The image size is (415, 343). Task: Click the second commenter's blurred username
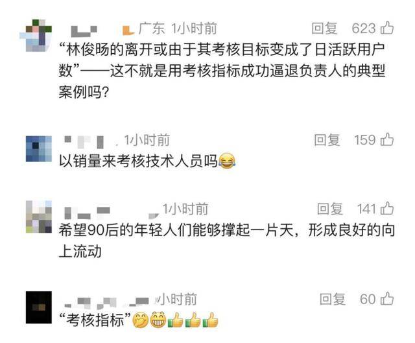[x=84, y=142]
